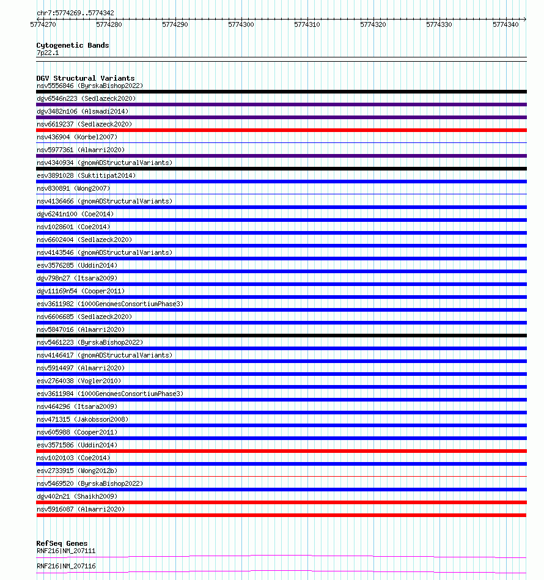This screenshot has width=544, height=580.
Task: Click nsv605988 (Cooper2011) variant label
Action: click(x=77, y=432)
